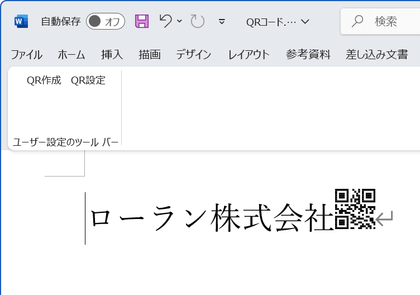The height and width of the screenshot is (295, 420).
Task: Open the undo history dropdown arrow
Action: coord(180,21)
